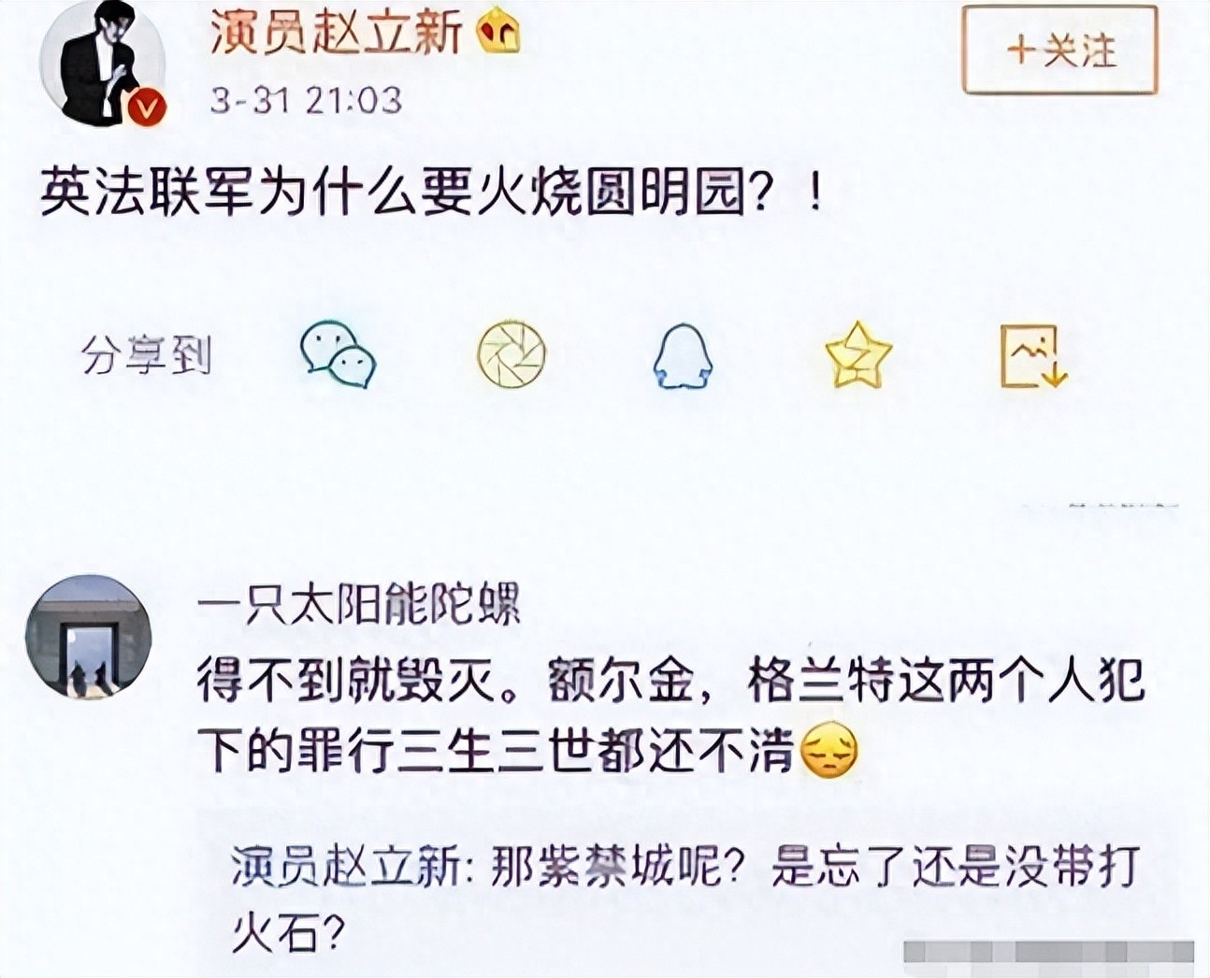
Task: Open 演员赵立新 profile from post header
Action: 337,34
